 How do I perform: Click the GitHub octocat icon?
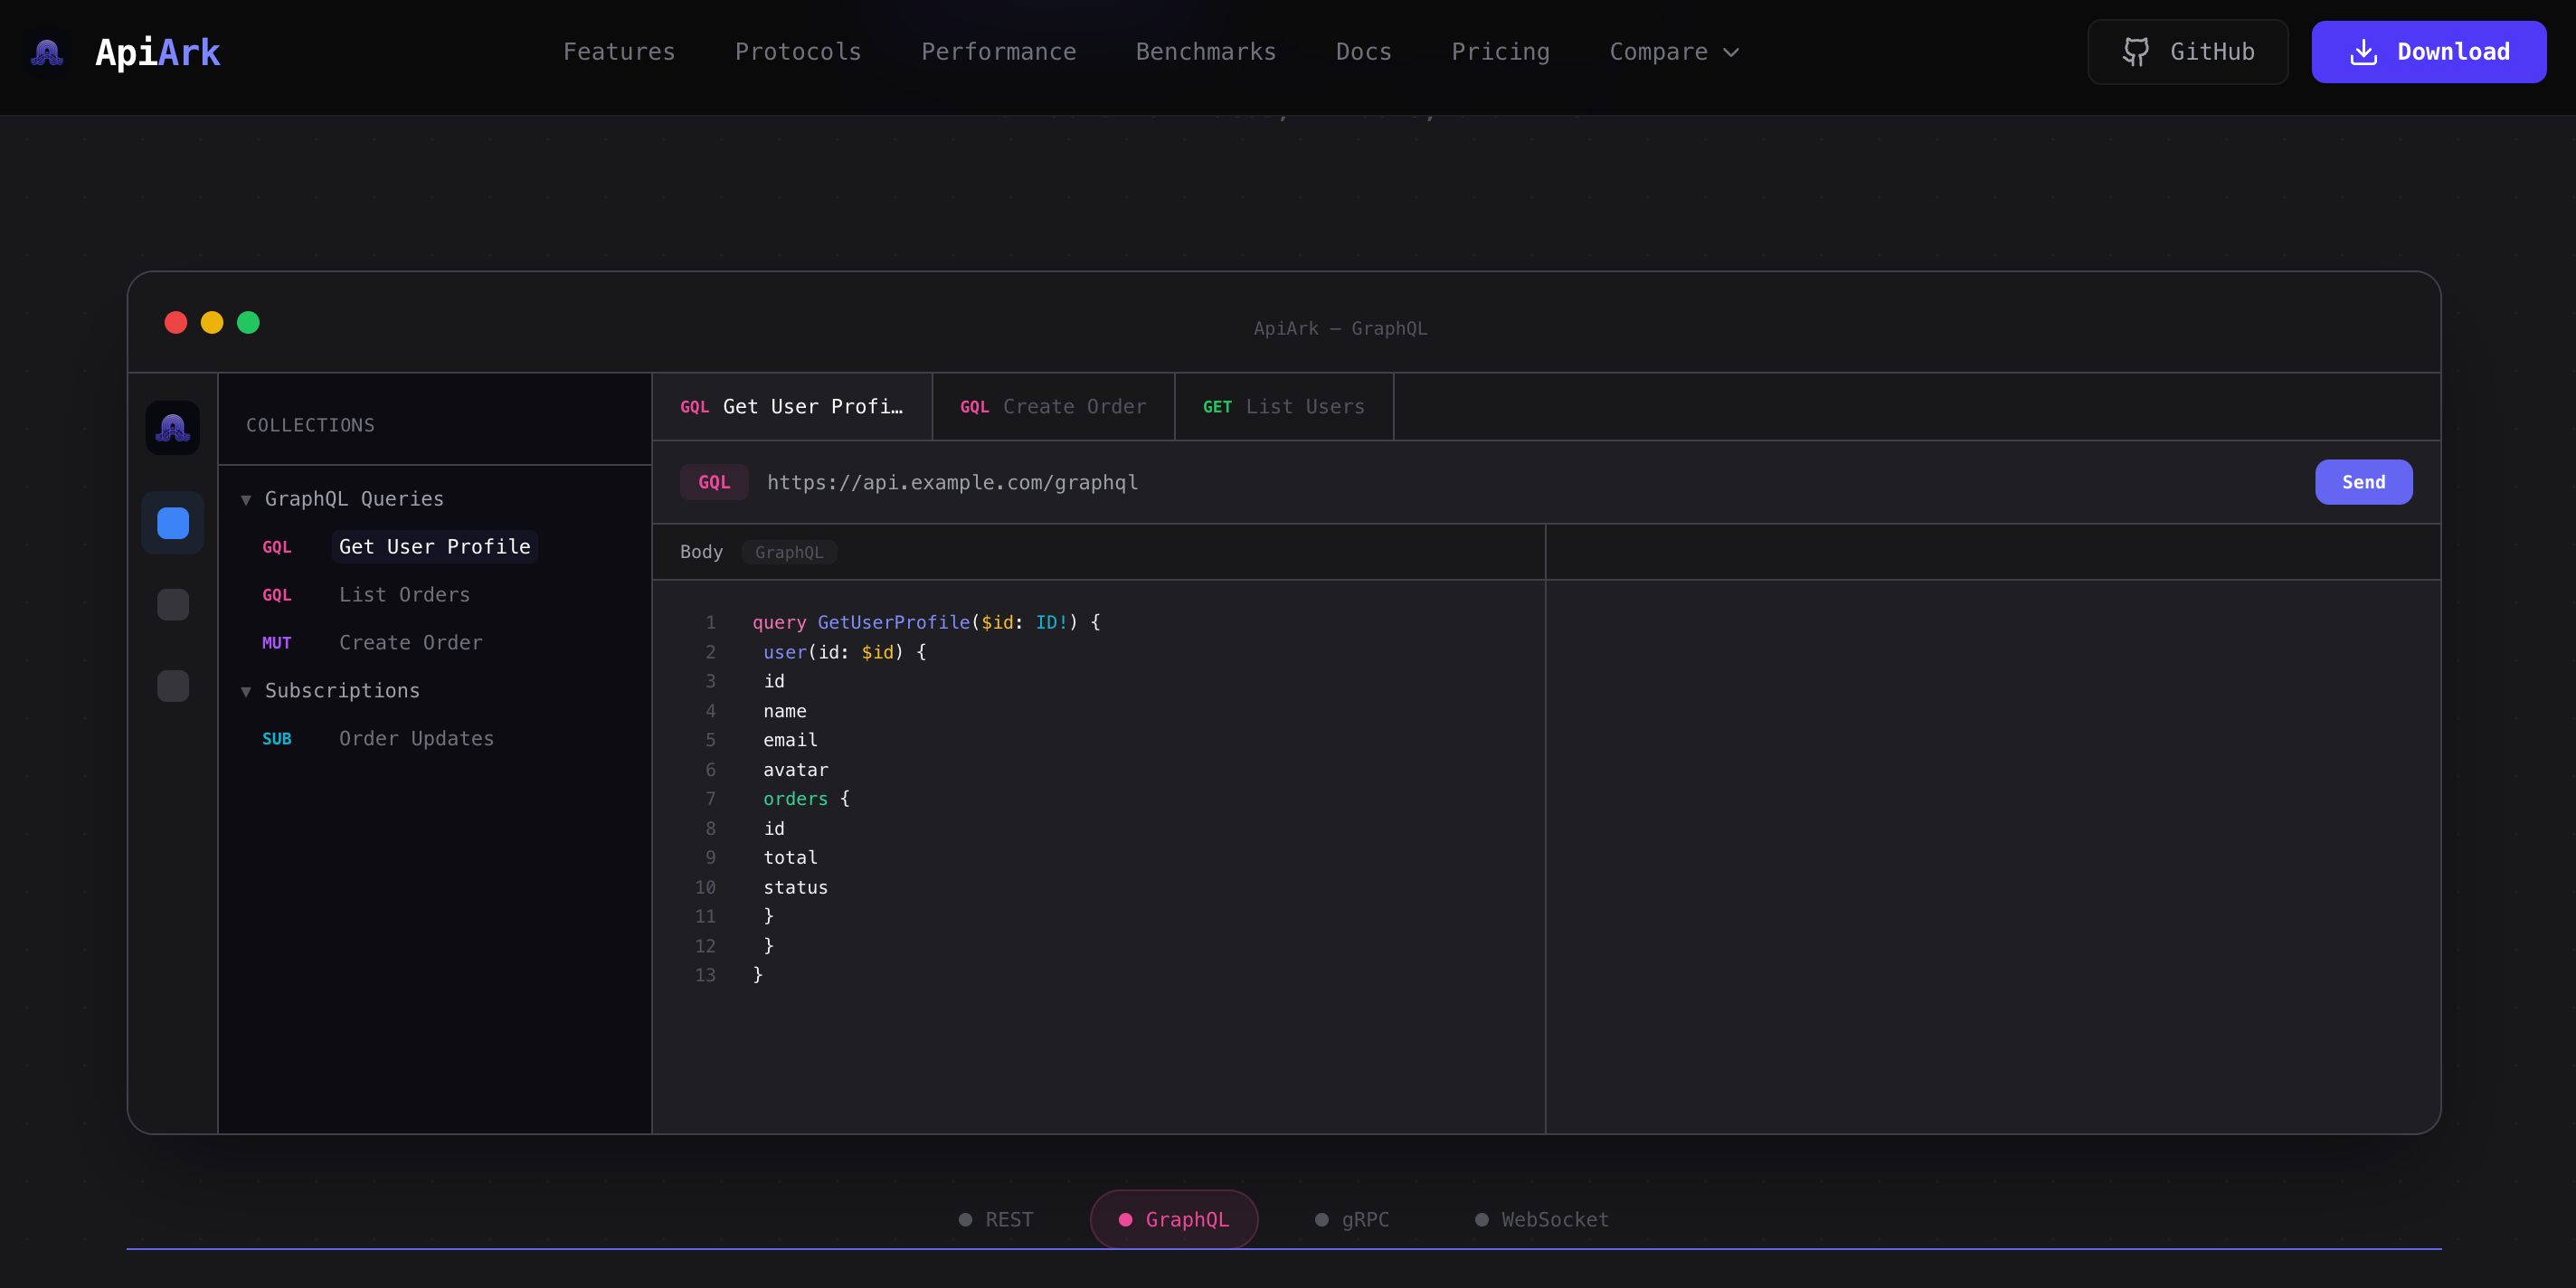(x=2136, y=52)
